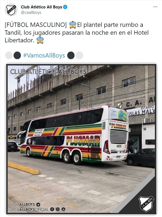This screenshot has height=217, width=162.
Task: Click the C.A. All Boys shield in image corner
Action: pos(146,204)
